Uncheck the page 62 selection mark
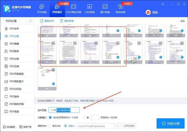The height and width of the screenshot is (132, 188). click(x=161, y=57)
